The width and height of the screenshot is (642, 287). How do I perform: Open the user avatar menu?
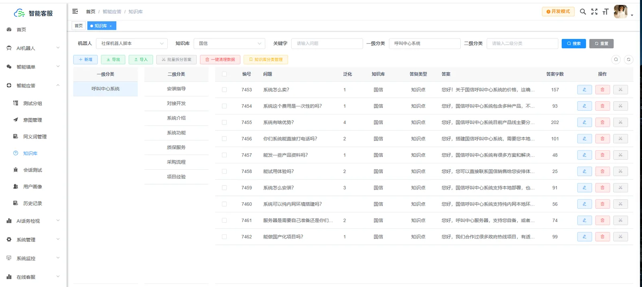point(621,12)
